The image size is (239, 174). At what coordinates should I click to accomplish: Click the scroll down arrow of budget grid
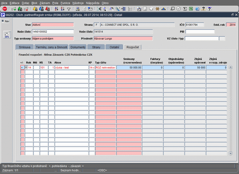click(x=230, y=153)
